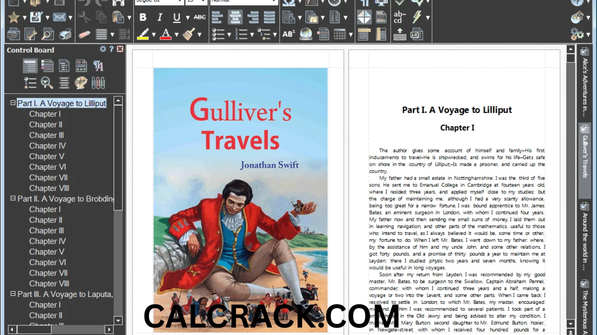597x335 pixels.
Task: Click the Control Board paragraph-A styles icon
Action: click(x=98, y=66)
